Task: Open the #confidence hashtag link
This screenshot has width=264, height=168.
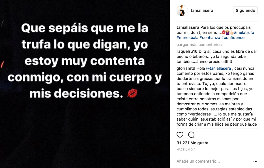Action: 233,38
